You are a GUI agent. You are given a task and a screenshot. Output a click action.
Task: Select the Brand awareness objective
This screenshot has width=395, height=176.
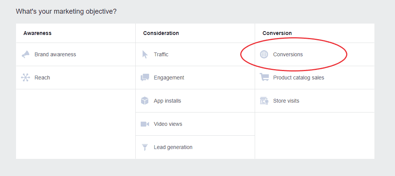click(55, 54)
